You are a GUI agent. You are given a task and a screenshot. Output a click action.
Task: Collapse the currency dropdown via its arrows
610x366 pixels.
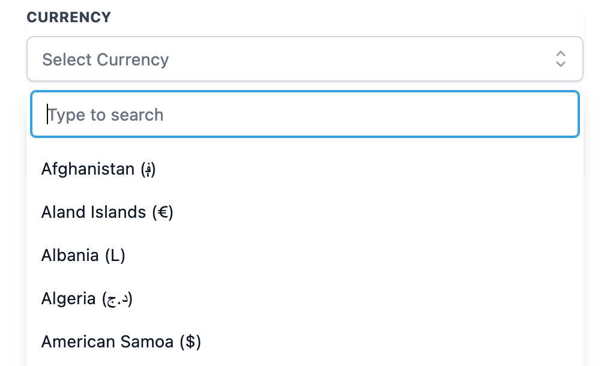560,59
